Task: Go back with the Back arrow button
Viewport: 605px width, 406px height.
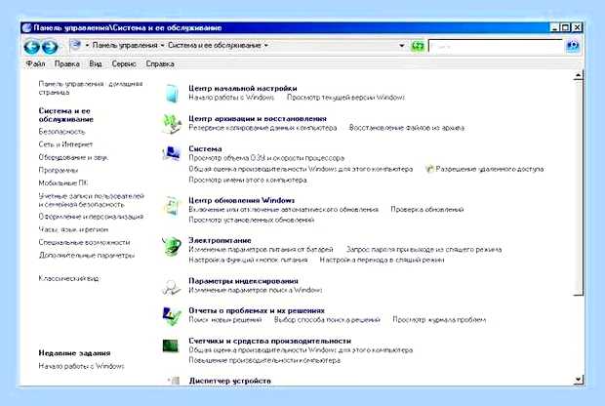Action: 31,47
